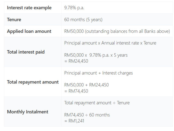Click the "(5 years)" text in Tenure row
174x131 pixels.
[x=93, y=20]
